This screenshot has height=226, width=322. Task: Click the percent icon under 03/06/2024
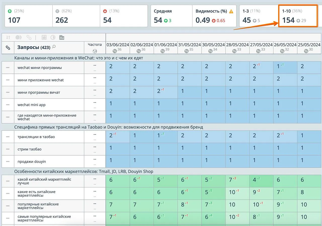coord(115,51)
